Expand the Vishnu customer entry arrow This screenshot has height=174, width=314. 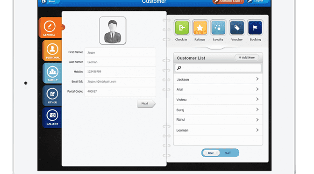pos(257,99)
